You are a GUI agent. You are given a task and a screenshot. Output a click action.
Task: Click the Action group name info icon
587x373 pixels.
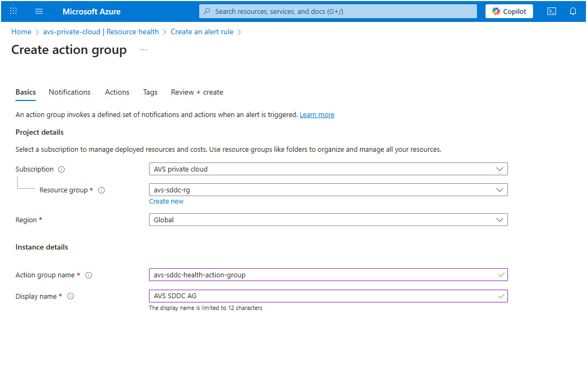89,275
